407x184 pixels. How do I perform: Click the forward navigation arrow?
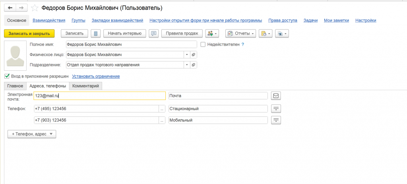click(21, 8)
